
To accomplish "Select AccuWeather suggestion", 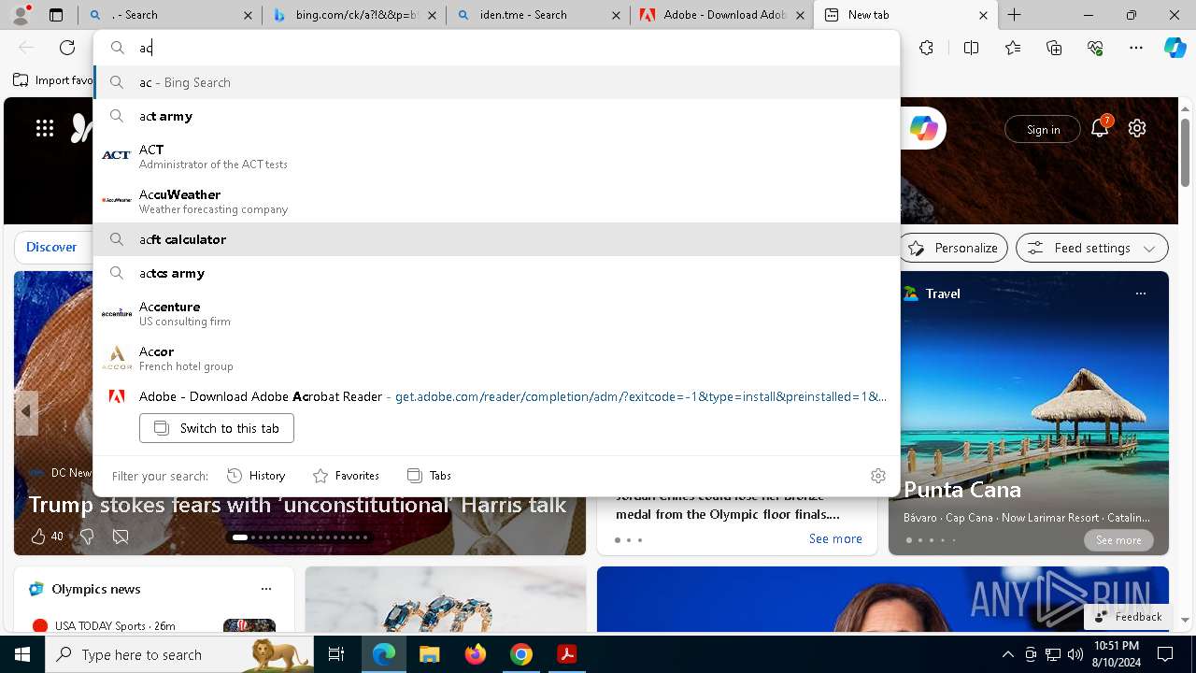I will [x=496, y=201].
